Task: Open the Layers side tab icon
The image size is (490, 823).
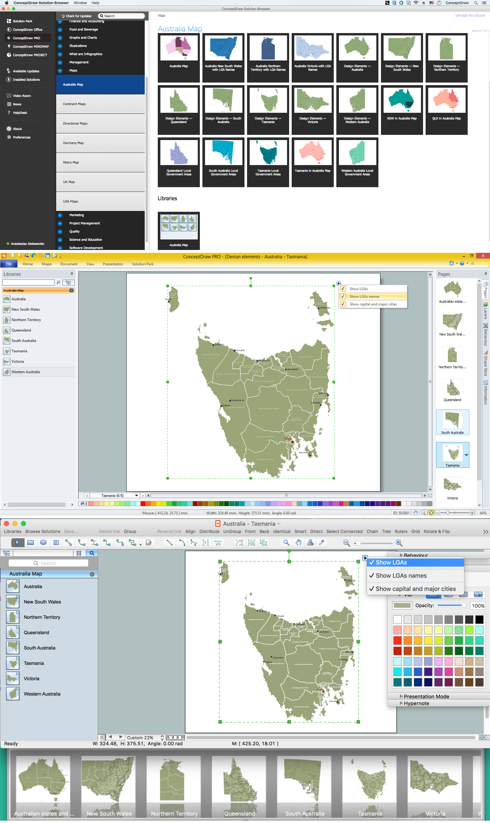Action: click(x=485, y=305)
